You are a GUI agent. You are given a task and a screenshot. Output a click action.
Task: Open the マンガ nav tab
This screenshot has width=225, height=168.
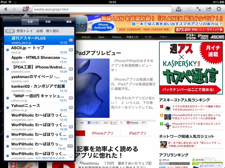pyautogui.click(x=148, y=37)
